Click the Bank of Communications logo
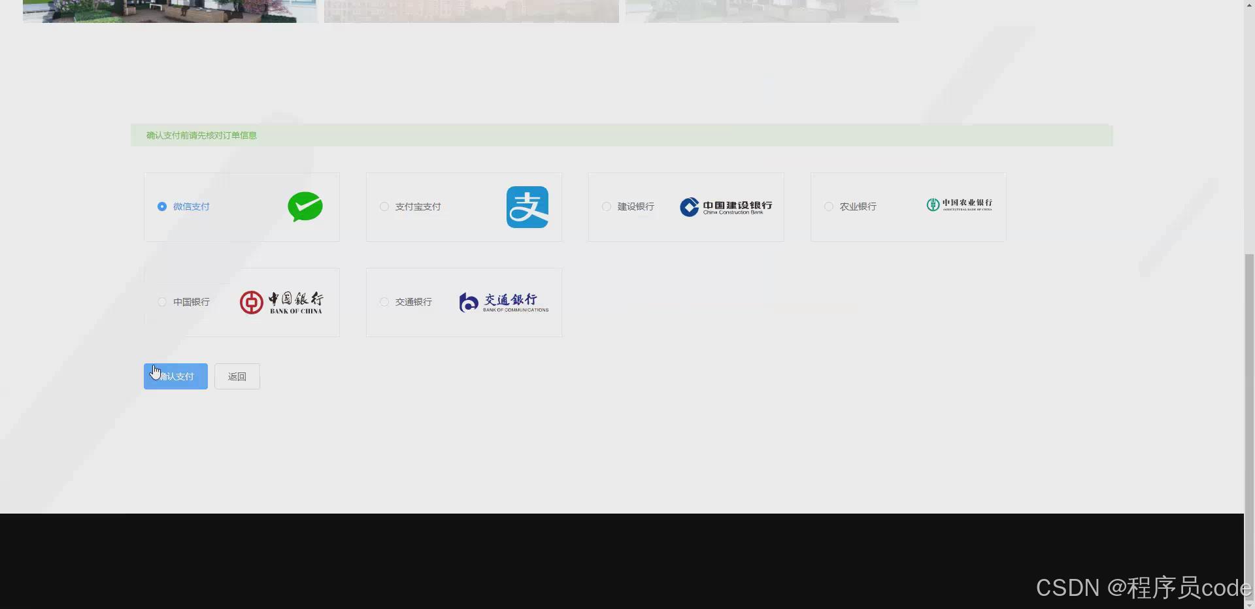This screenshot has width=1255, height=609. coord(502,301)
